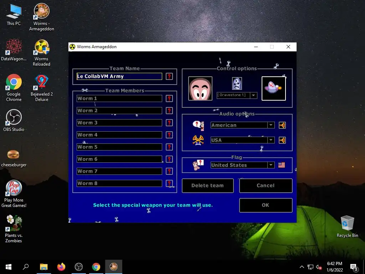Click the speech bubble worm icon by American
This screenshot has width=365, height=274.
(198, 125)
